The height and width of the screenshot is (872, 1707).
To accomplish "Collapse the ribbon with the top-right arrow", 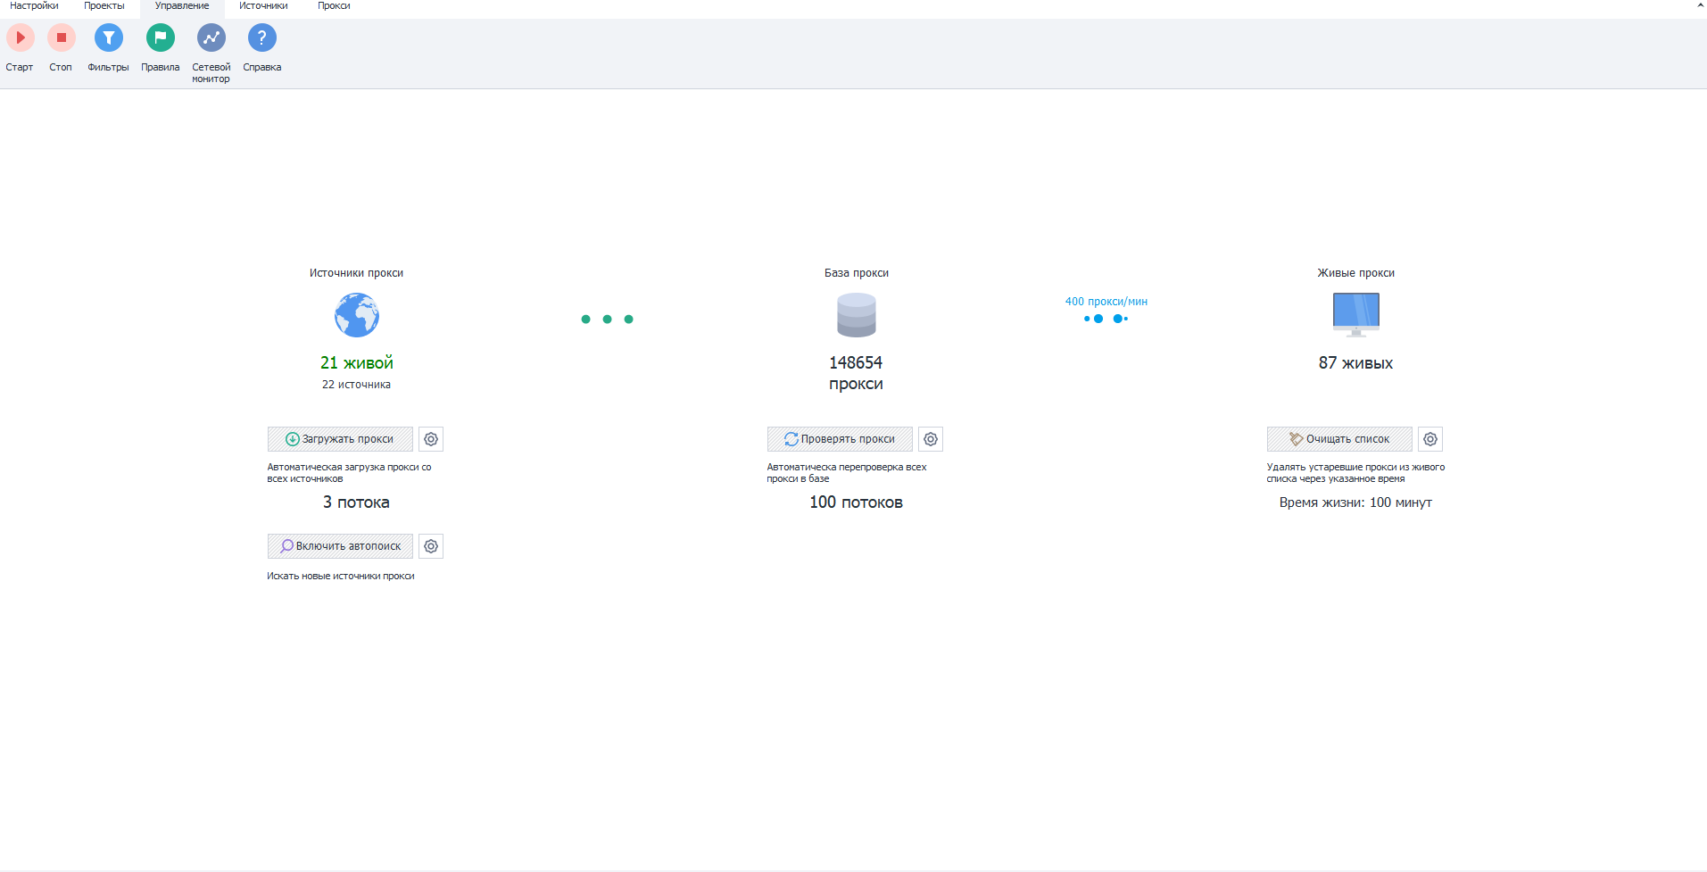I will [1700, 5].
